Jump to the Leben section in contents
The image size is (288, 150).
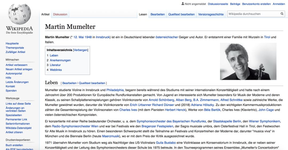point(54,55)
